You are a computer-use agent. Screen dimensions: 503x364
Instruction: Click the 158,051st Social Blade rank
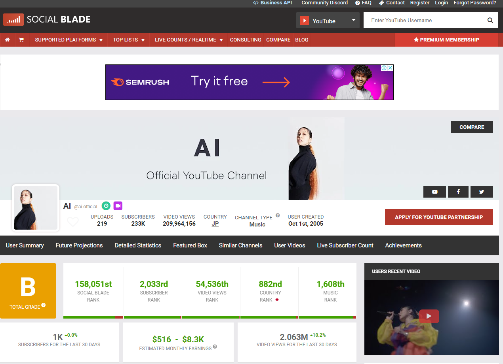tap(93, 284)
